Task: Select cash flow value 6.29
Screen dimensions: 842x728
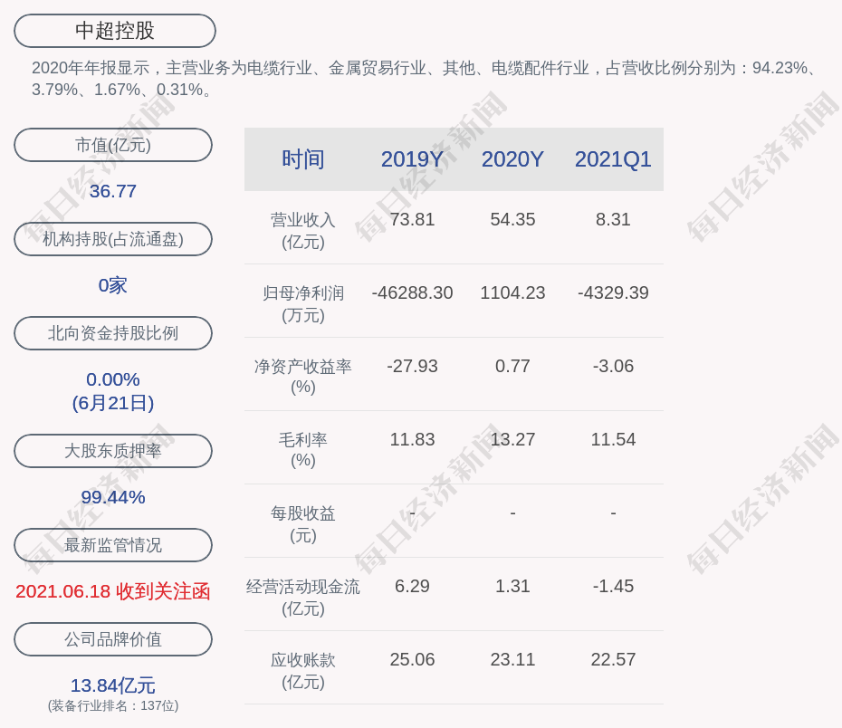Action: coord(413,586)
